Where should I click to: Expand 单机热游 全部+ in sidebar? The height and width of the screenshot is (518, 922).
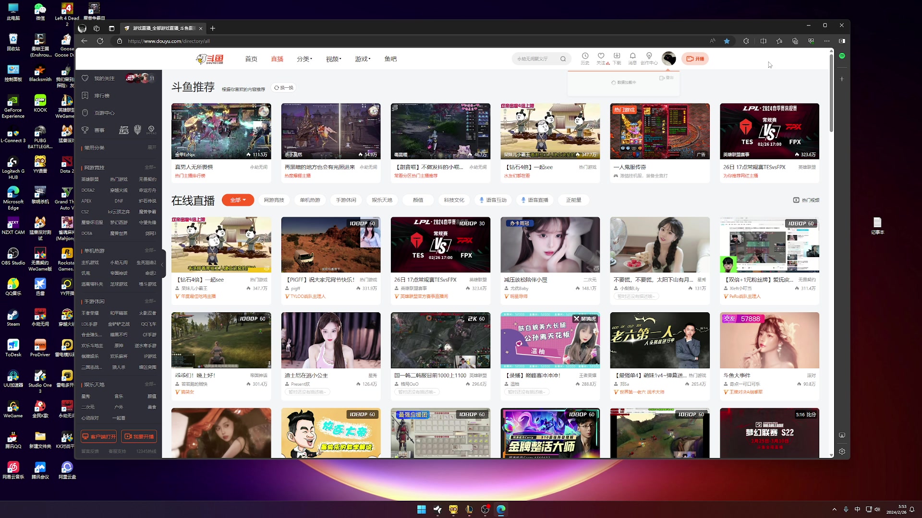pyautogui.click(x=150, y=250)
